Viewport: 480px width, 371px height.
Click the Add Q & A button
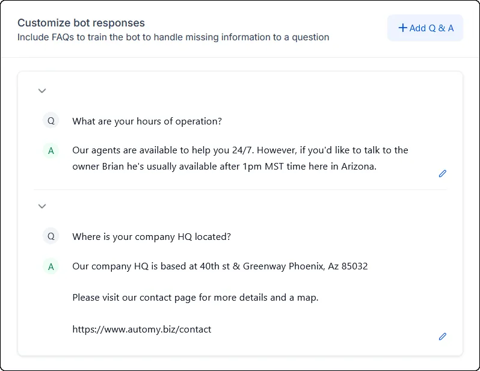pos(425,28)
